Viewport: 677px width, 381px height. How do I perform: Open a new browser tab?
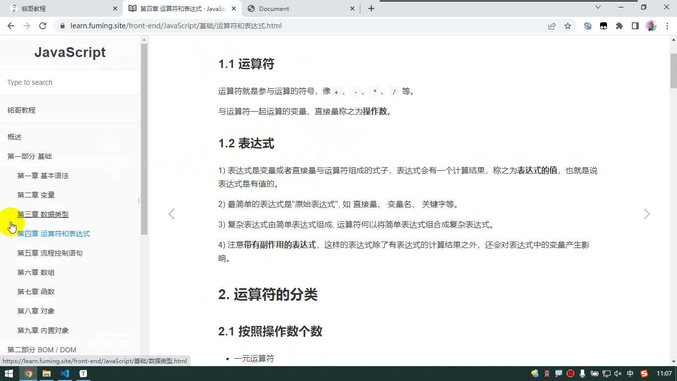tap(371, 8)
